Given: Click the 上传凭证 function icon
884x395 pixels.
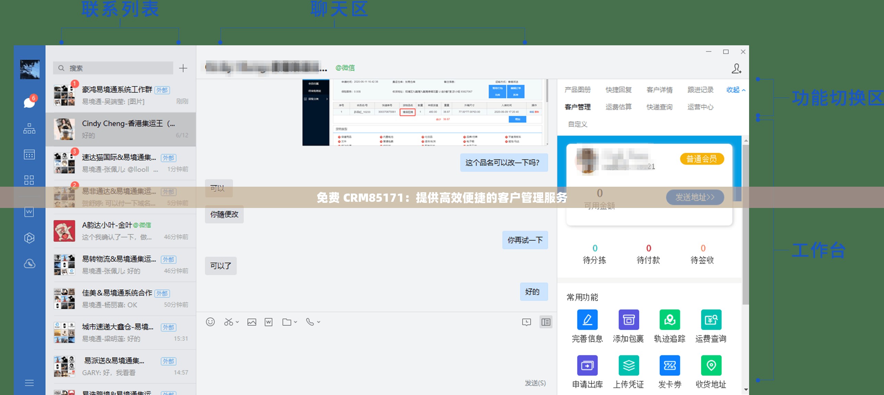Looking at the screenshot, I should coord(629,365).
